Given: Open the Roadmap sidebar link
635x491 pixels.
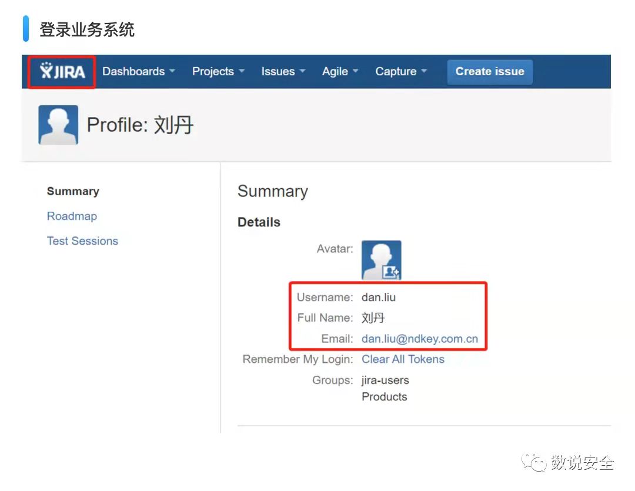Looking at the screenshot, I should tap(72, 216).
